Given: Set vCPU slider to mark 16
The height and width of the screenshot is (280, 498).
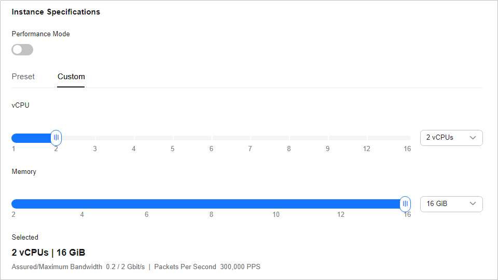Looking at the screenshot, I should click(x=408, y=138).
